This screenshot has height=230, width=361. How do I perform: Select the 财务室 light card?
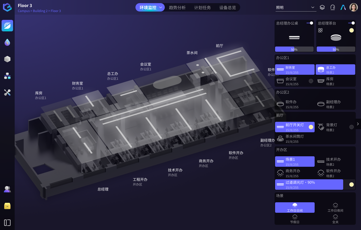coord(295,70)
